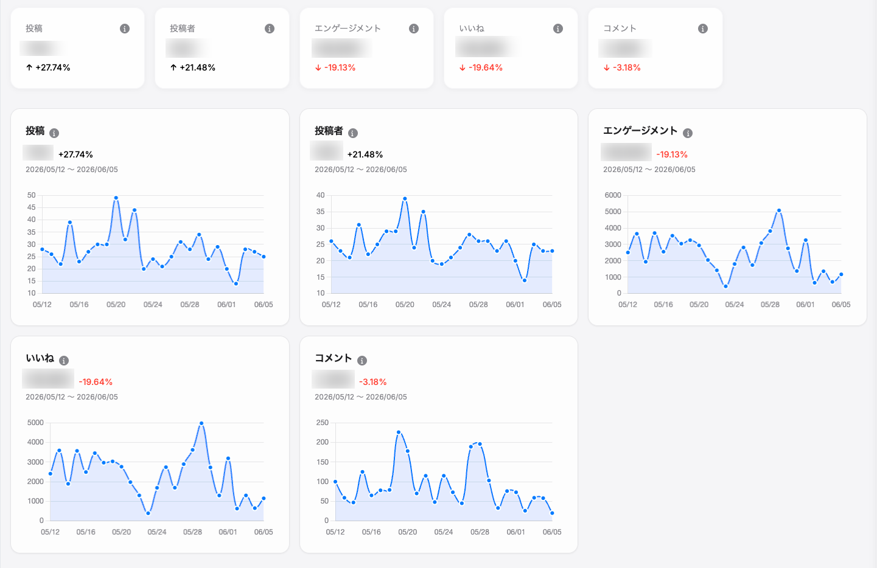The width and height of the screenshot is (877, 568).
Task: Open info icon beside コメント chart title
Action: pyautogui.click(x=362, y=361)
